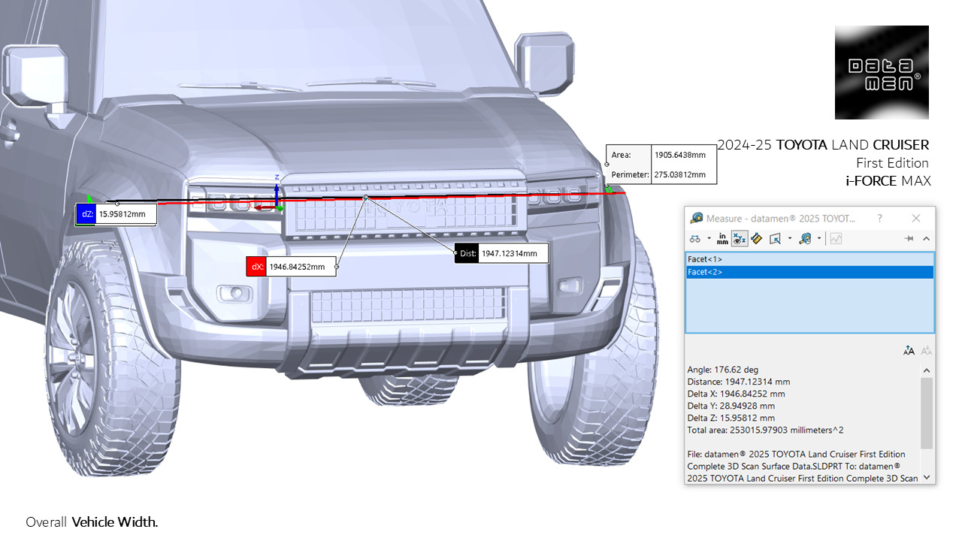Toggle Show XYZ Measurements button
This screenshot has height=541, width=962.
(739, 238)
